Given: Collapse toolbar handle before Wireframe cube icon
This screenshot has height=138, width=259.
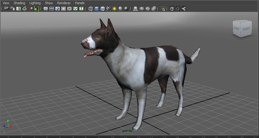Looking at the screenshot, I should pyautogui.click(x=86, y=9).
